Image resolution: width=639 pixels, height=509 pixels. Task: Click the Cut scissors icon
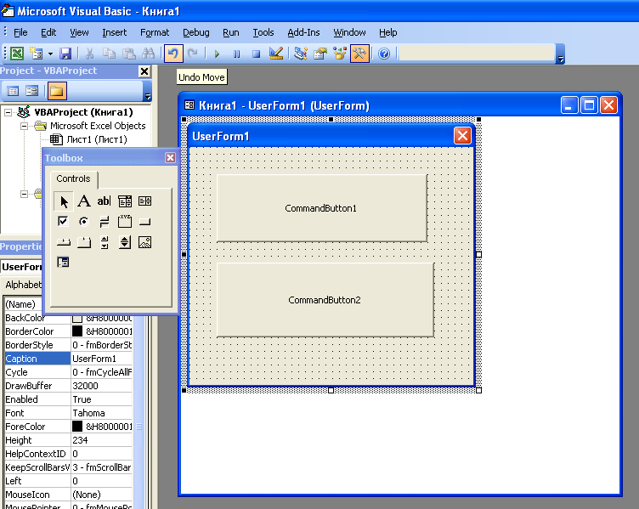pos(90,54)
